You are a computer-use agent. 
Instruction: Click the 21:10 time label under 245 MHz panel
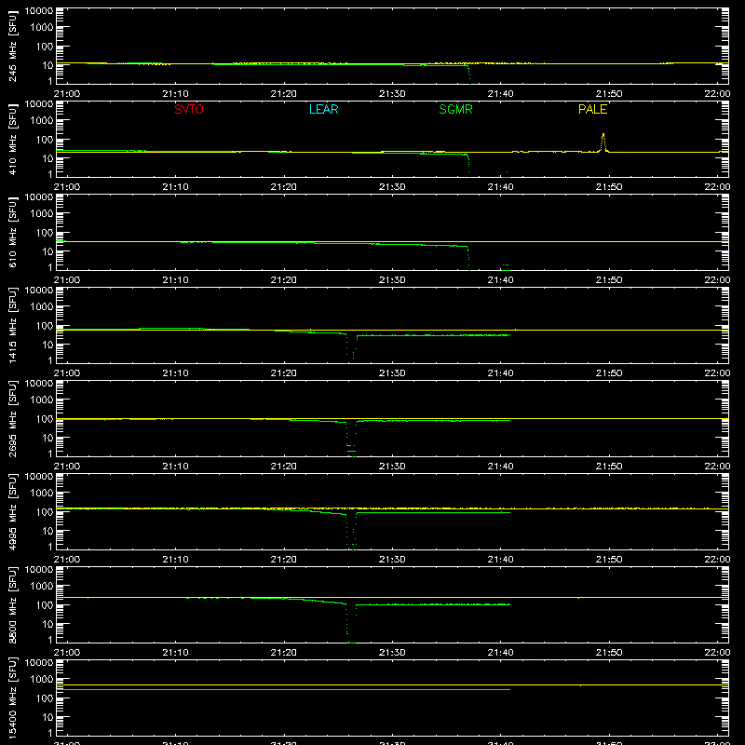(x=175, y=94)
